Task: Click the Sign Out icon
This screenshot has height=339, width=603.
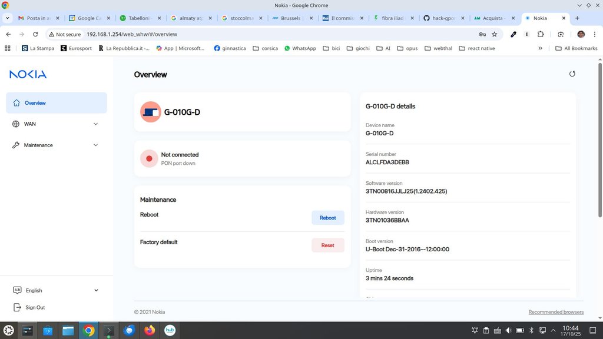Action: pyautogui.click(x=17, y=307)
